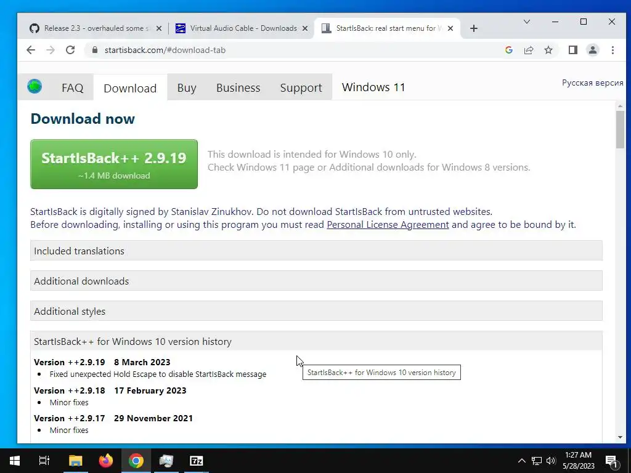Open the notification center icon
Image resolution: width=631 pixels, height=473 pixels.
pyautogui.click(x=611, y=461)
